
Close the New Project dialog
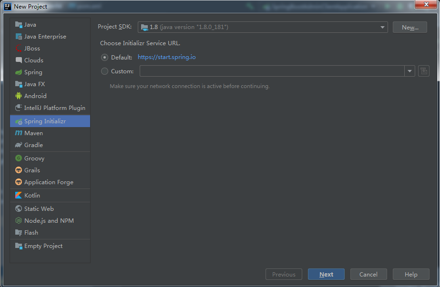426,4
